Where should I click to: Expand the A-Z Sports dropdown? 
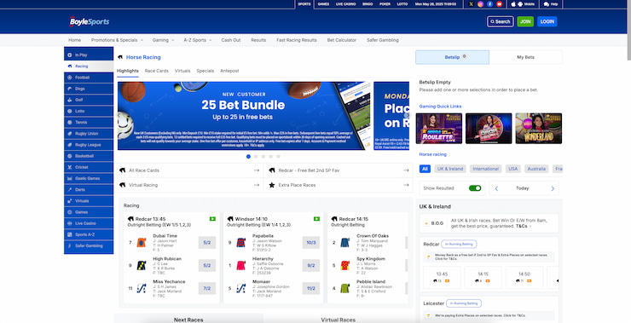tap(197, 40)
